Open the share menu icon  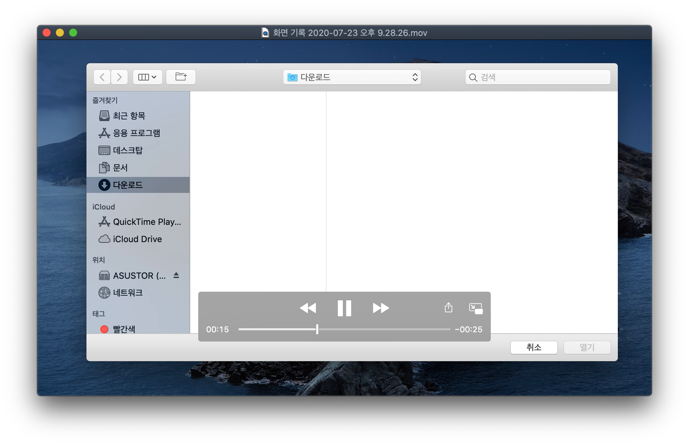[x=448, y=308]
